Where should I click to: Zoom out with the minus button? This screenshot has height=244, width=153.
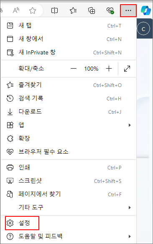tap(74, 69)
